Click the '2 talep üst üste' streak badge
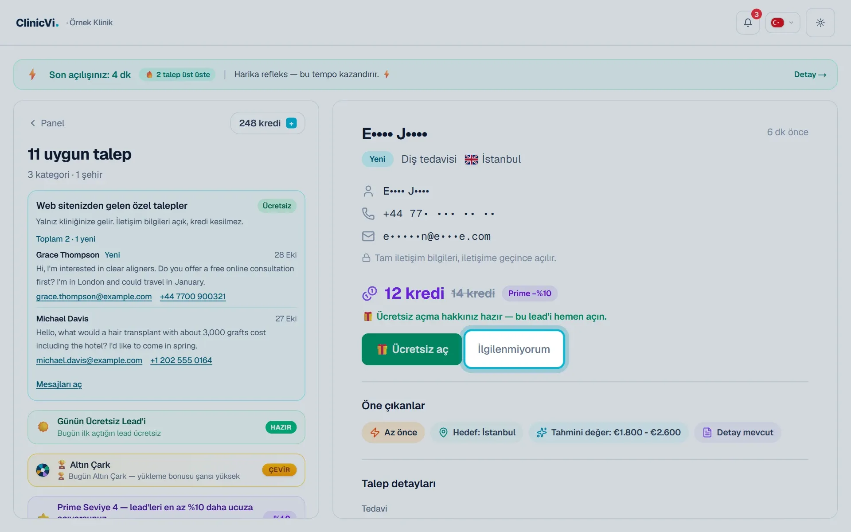Screen dimensions: 851x532 tap(178, 74)
